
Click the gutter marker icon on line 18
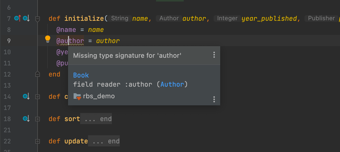click(26, 119)
